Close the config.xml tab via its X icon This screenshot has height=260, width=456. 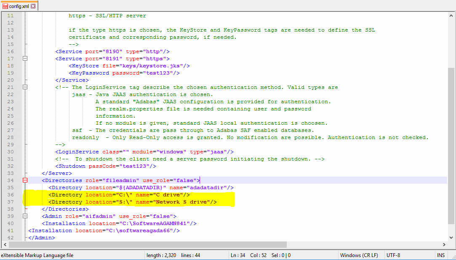[x=33, y=6]
